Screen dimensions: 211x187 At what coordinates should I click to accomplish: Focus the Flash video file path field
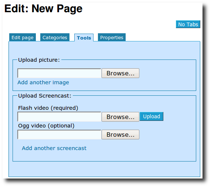tap(59, 117)
